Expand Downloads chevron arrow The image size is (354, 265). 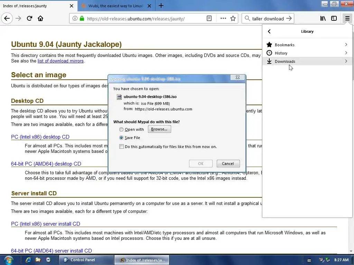coord(346,61)
